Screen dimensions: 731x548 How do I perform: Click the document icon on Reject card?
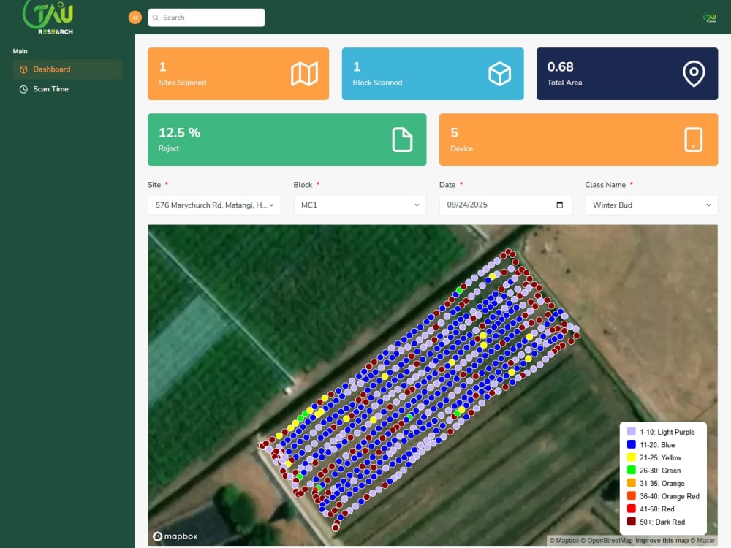[x=402, y=140]
